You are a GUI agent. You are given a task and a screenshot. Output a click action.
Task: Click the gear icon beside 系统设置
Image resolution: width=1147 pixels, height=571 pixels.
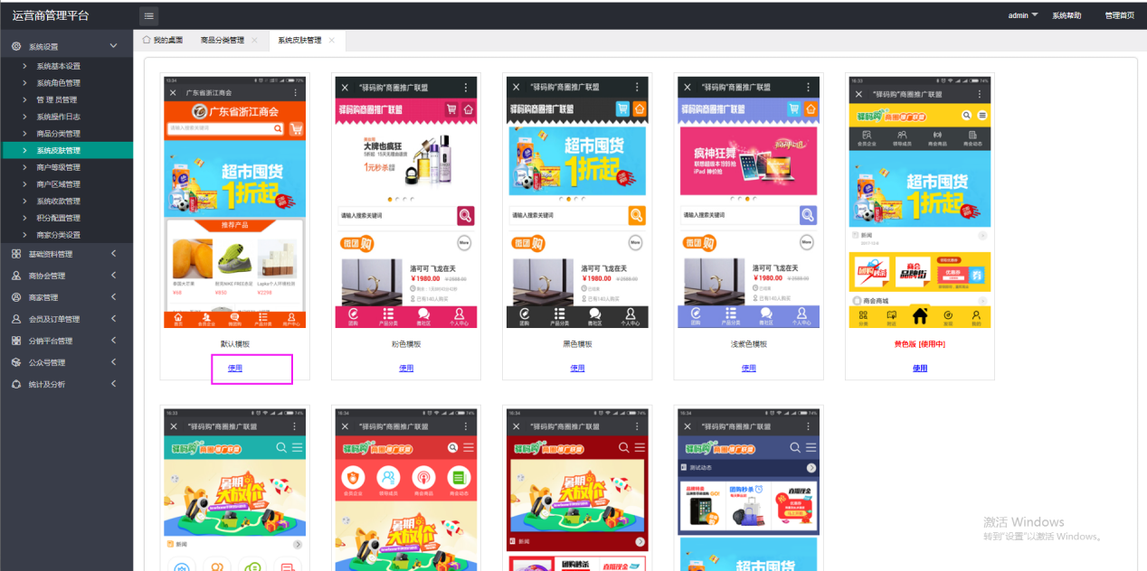click(16, 46)
